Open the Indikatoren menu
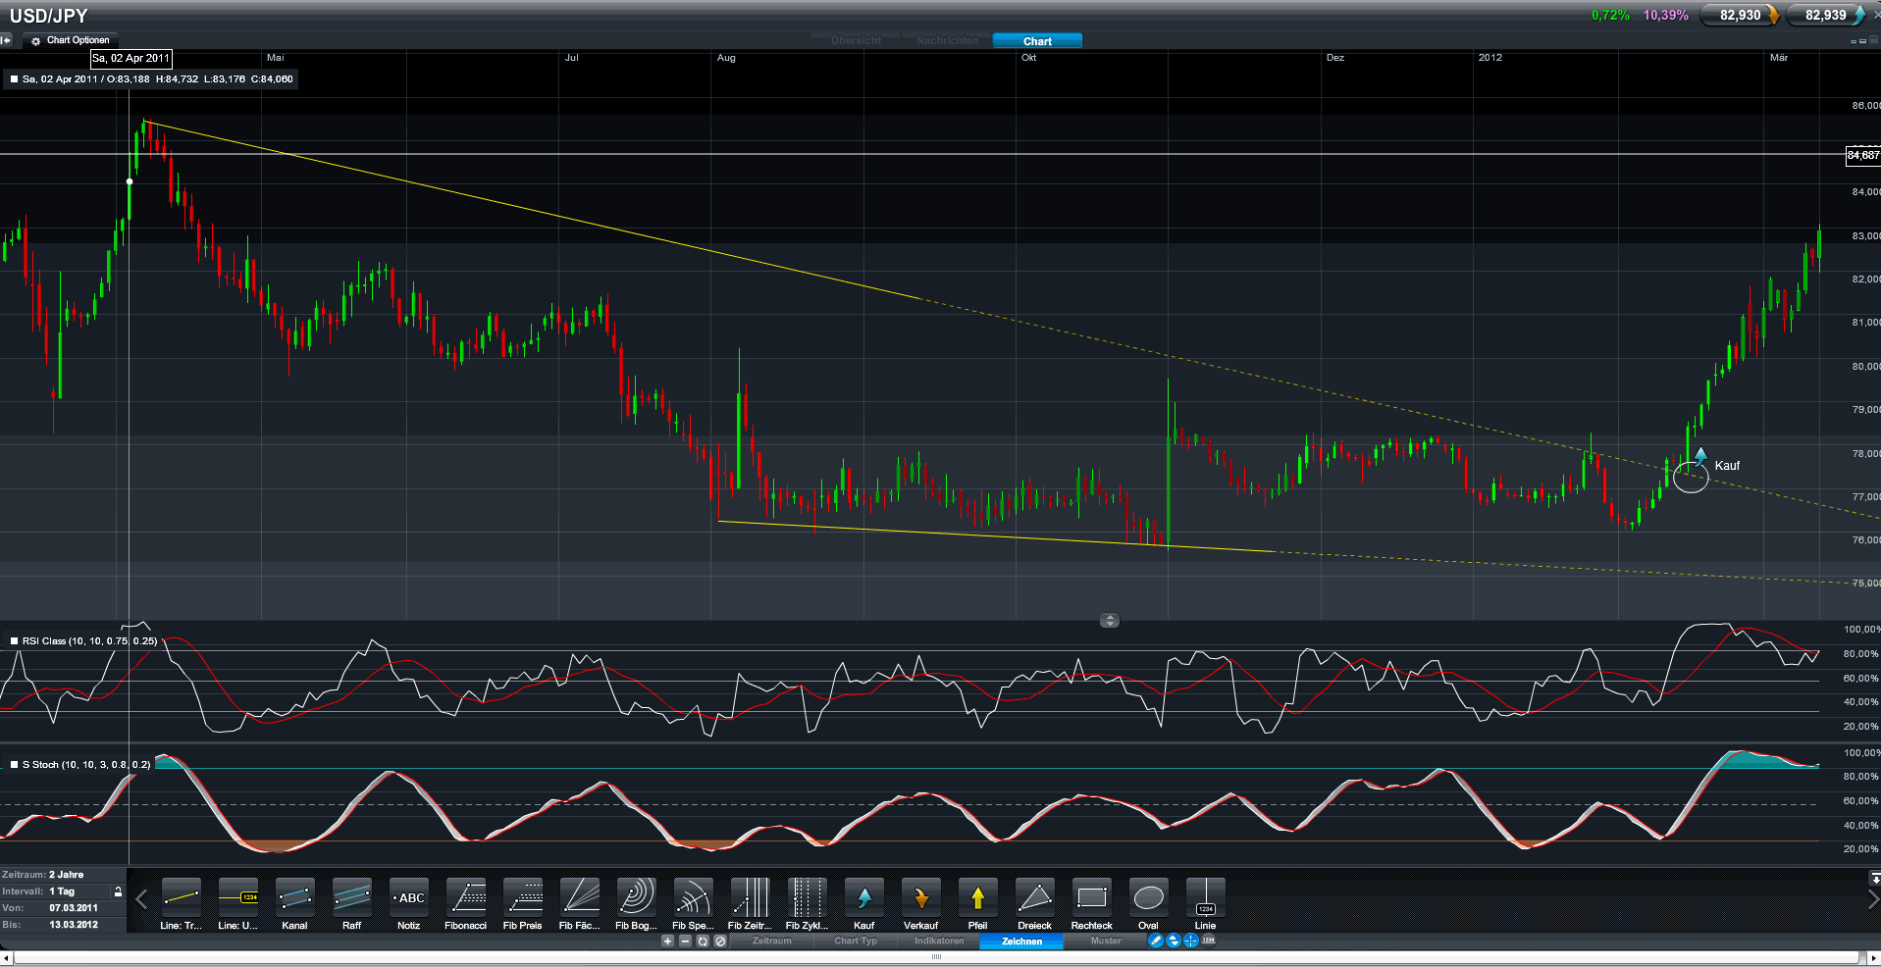 [x=940, y=941]
